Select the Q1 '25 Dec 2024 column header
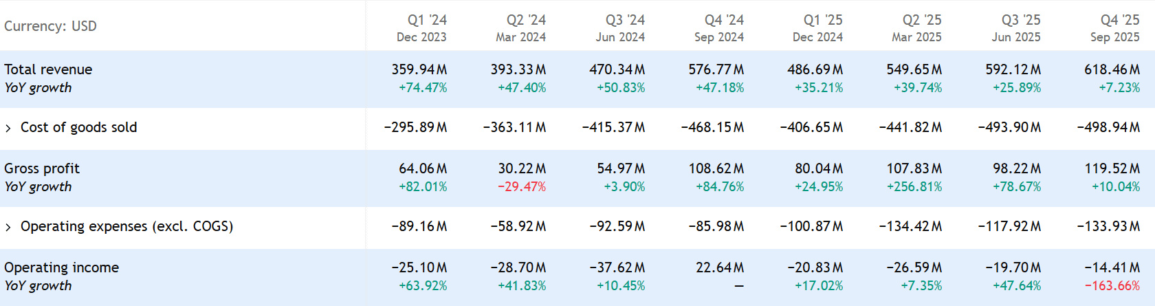Viewport: 1155px width, 306px height. (x=818, y=28)
